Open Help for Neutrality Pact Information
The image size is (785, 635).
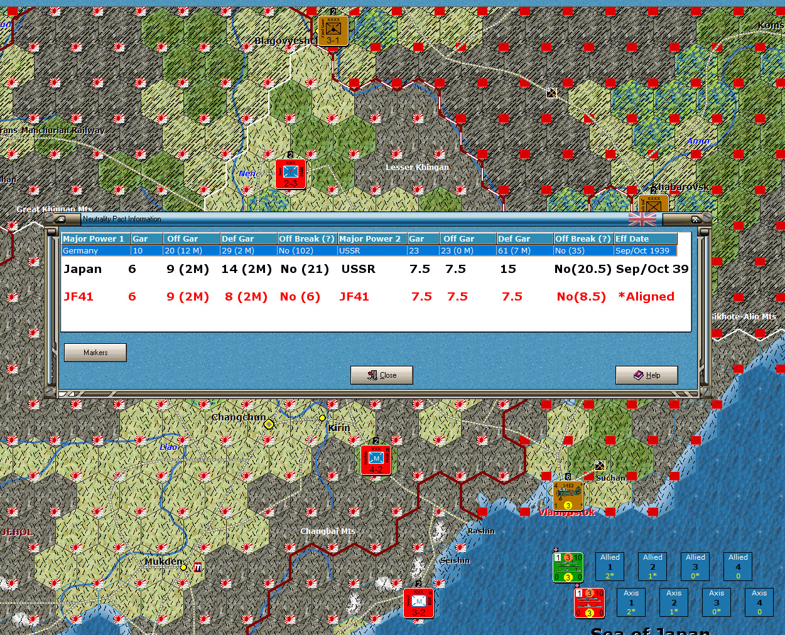(647, 375)
